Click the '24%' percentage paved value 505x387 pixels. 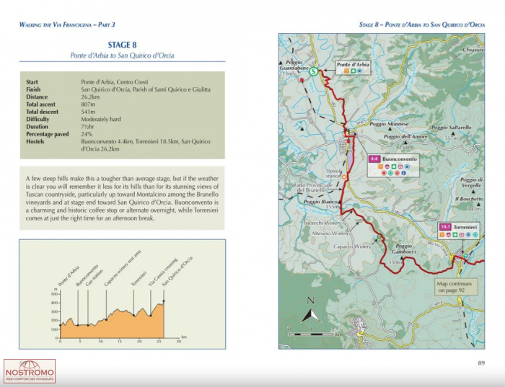[x=87, y=134]
